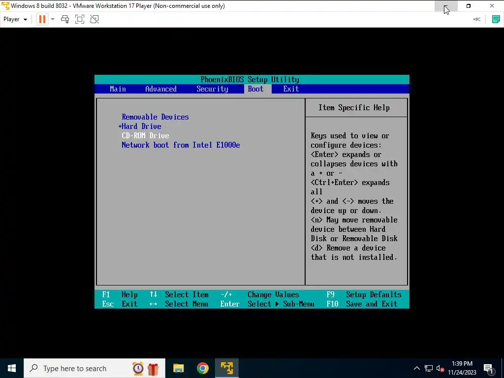Screen dimensions: 504x378
Task: Open the Player menu
Action: click(15, 19)
